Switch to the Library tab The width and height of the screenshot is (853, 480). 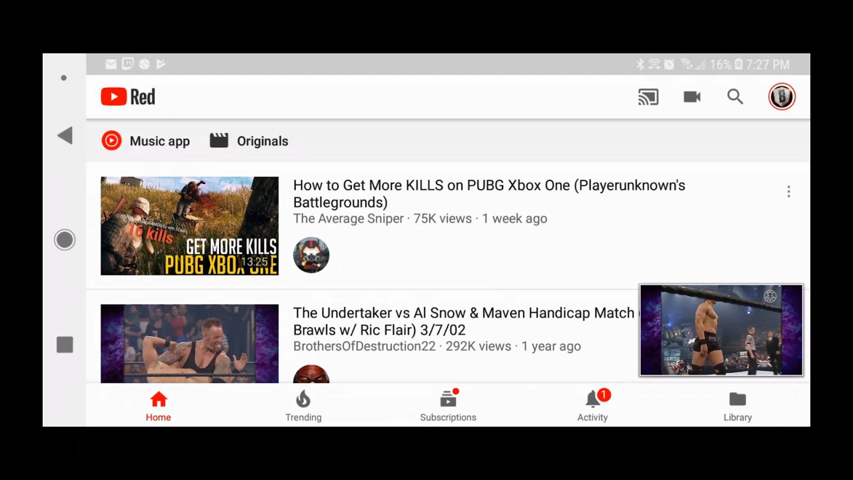coord(738,406)
